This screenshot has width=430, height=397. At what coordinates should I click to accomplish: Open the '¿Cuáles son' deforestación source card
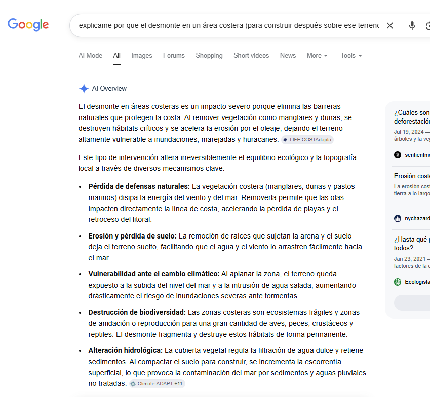click(x=412, y=117)
